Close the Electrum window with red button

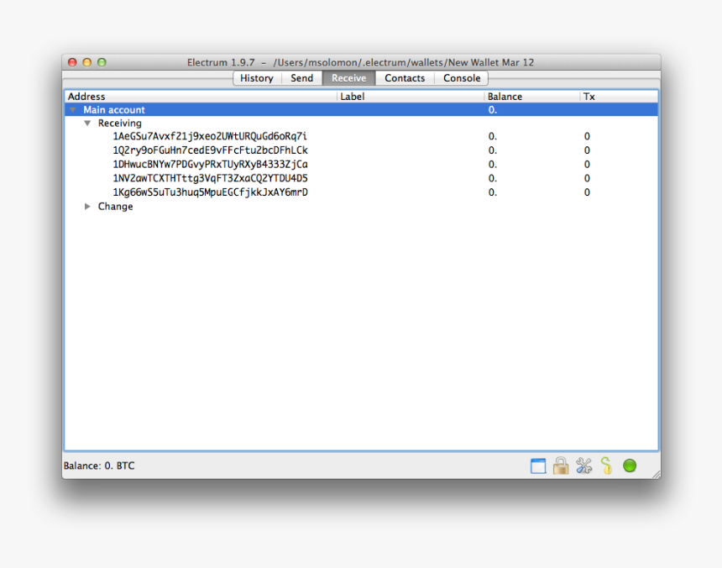click(x=72, y=62)
